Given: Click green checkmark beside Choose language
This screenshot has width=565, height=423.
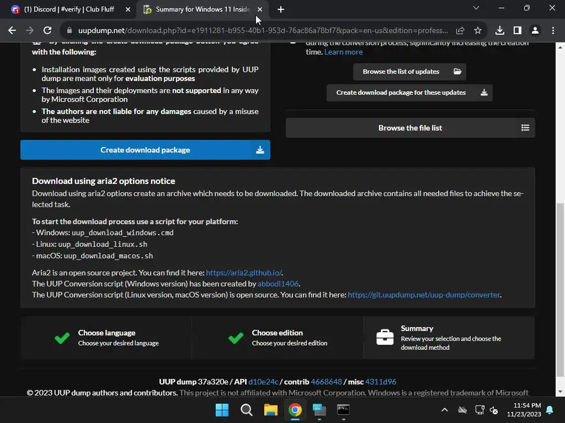Looking at the screenshot, I should [62, 338].
